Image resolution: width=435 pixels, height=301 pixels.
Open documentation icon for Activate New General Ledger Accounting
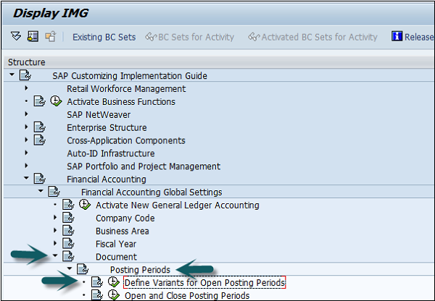pos(67,205)
